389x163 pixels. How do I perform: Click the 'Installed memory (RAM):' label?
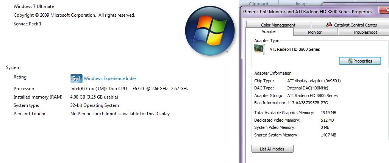39,97
